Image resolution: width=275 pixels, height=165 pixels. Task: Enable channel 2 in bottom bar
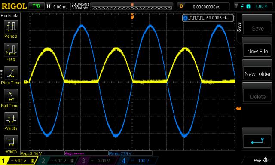[57, 161]
